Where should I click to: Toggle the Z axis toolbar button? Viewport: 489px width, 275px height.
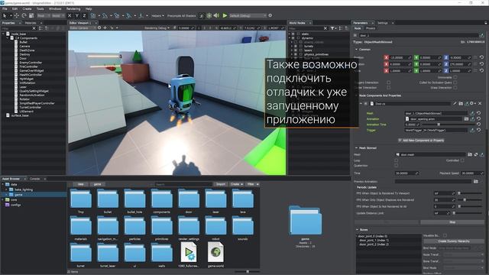84,15
